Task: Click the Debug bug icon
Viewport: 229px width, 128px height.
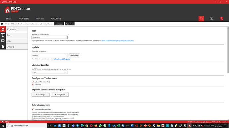Action: [3, 47]
